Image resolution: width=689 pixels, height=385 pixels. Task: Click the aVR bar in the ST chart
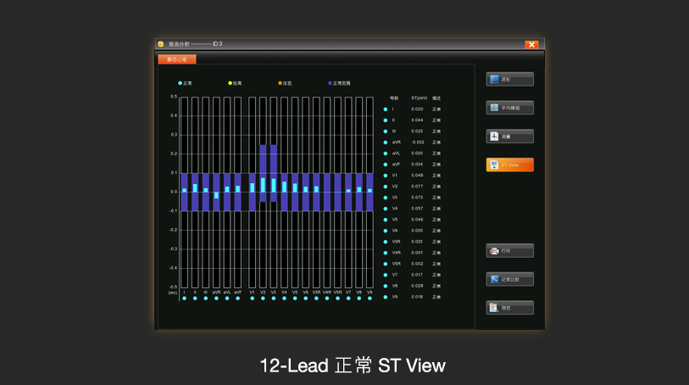(216, 195)
